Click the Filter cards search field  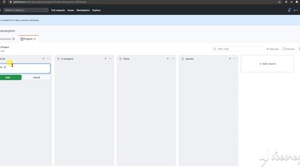[x=237, y=49]
